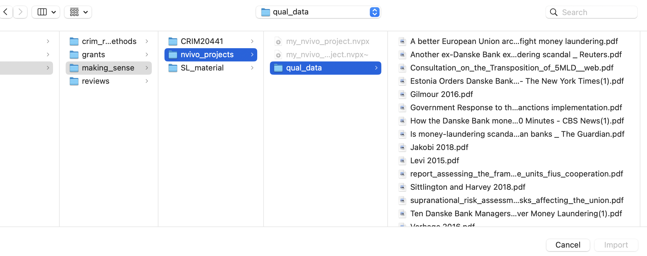The height and width of the screenshot is (256, 647).
Task: Select the Jakobi 2018.pdf file
Action: (x=439, y=147)
